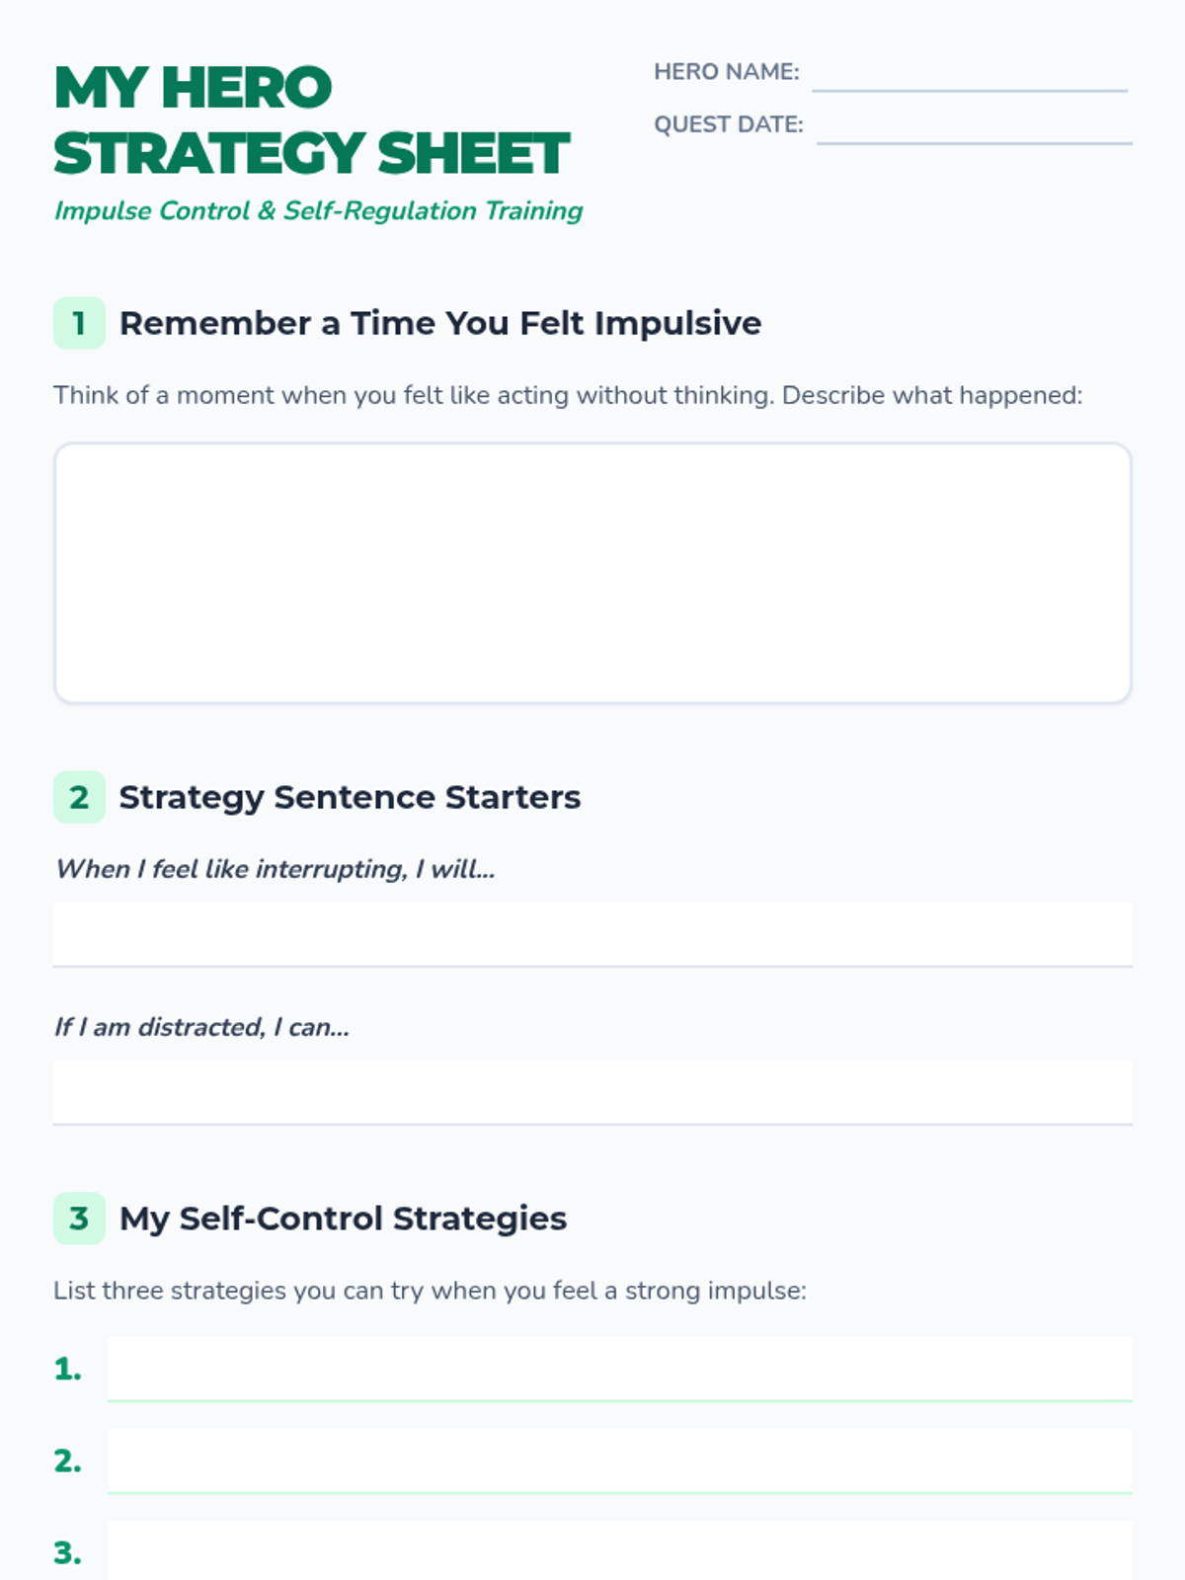Click the answer field under distracted prompt
The height and width of the screenshot is (1580, 1185).
tap(592, 1091)
